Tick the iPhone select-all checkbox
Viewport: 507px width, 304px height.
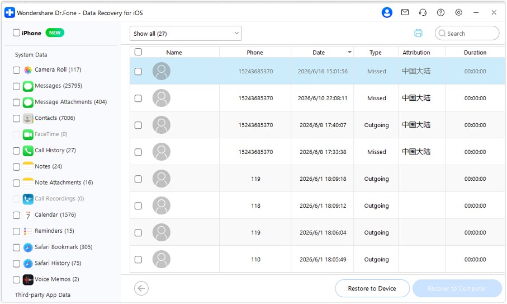[16, 32]
